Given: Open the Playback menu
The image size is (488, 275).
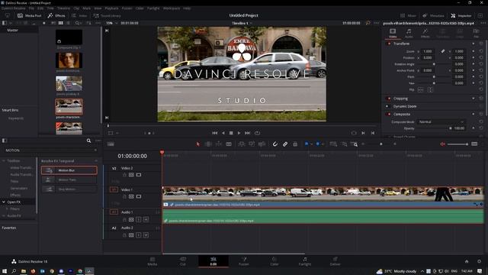Looking at the screenshot, I should (x=111, y=8).
